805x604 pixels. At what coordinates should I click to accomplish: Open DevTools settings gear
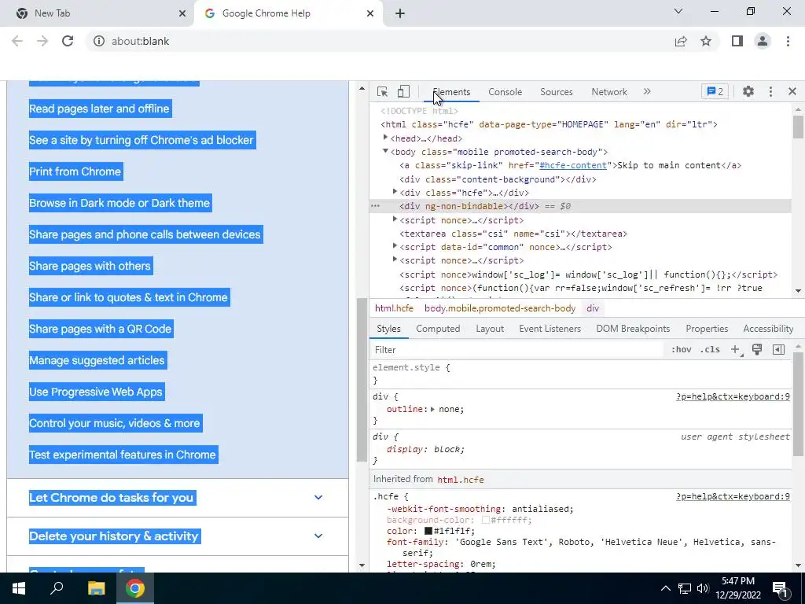click(748, 91)
